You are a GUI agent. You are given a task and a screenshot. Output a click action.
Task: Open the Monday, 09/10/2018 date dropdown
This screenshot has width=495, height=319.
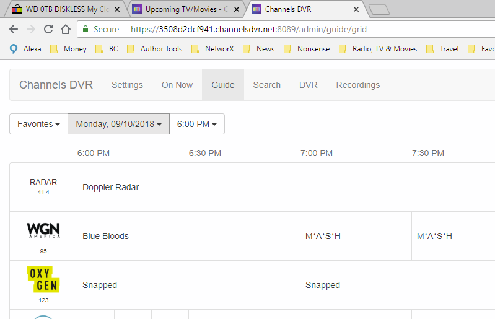(118, 124)
